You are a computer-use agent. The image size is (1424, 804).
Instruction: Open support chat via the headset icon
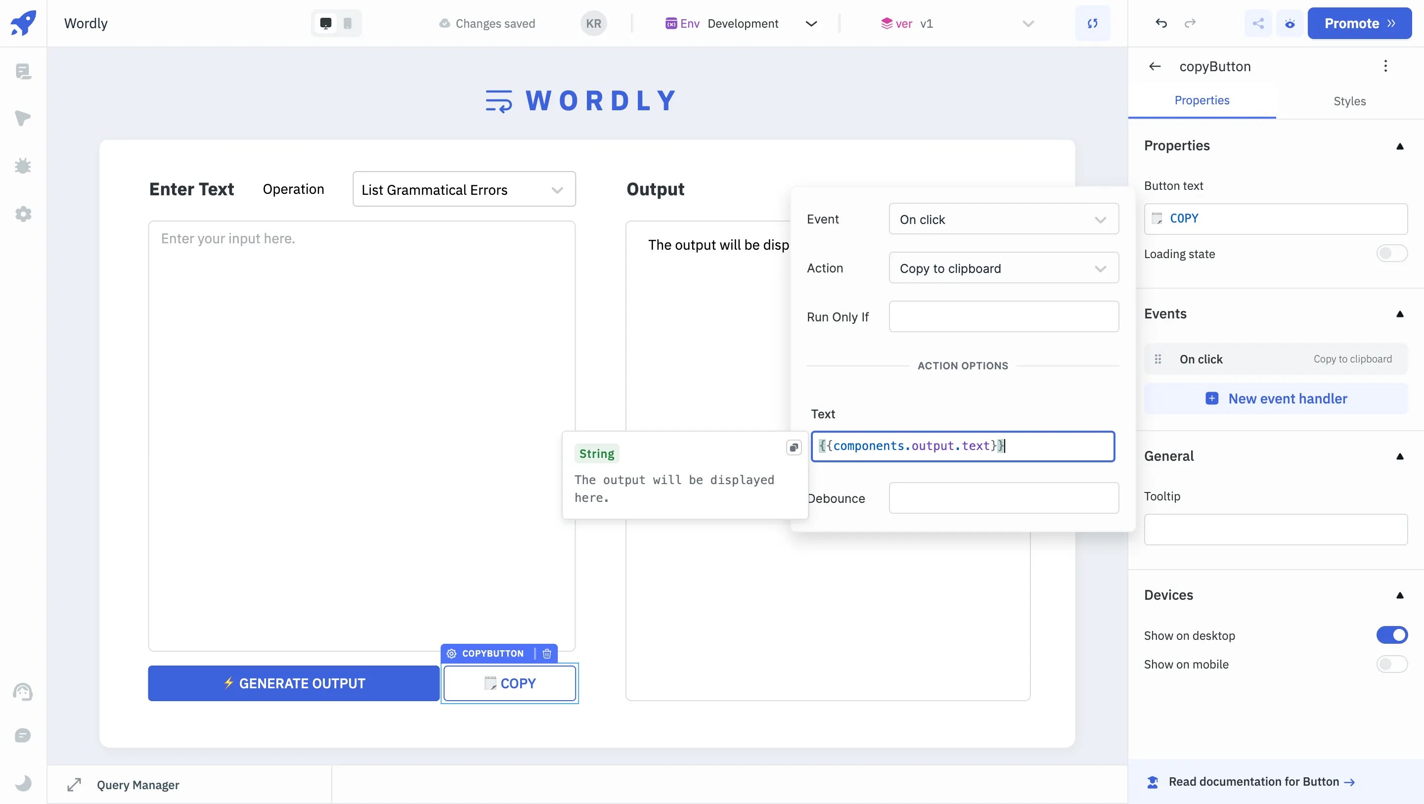pyautogui.click(x=23, y=692)
